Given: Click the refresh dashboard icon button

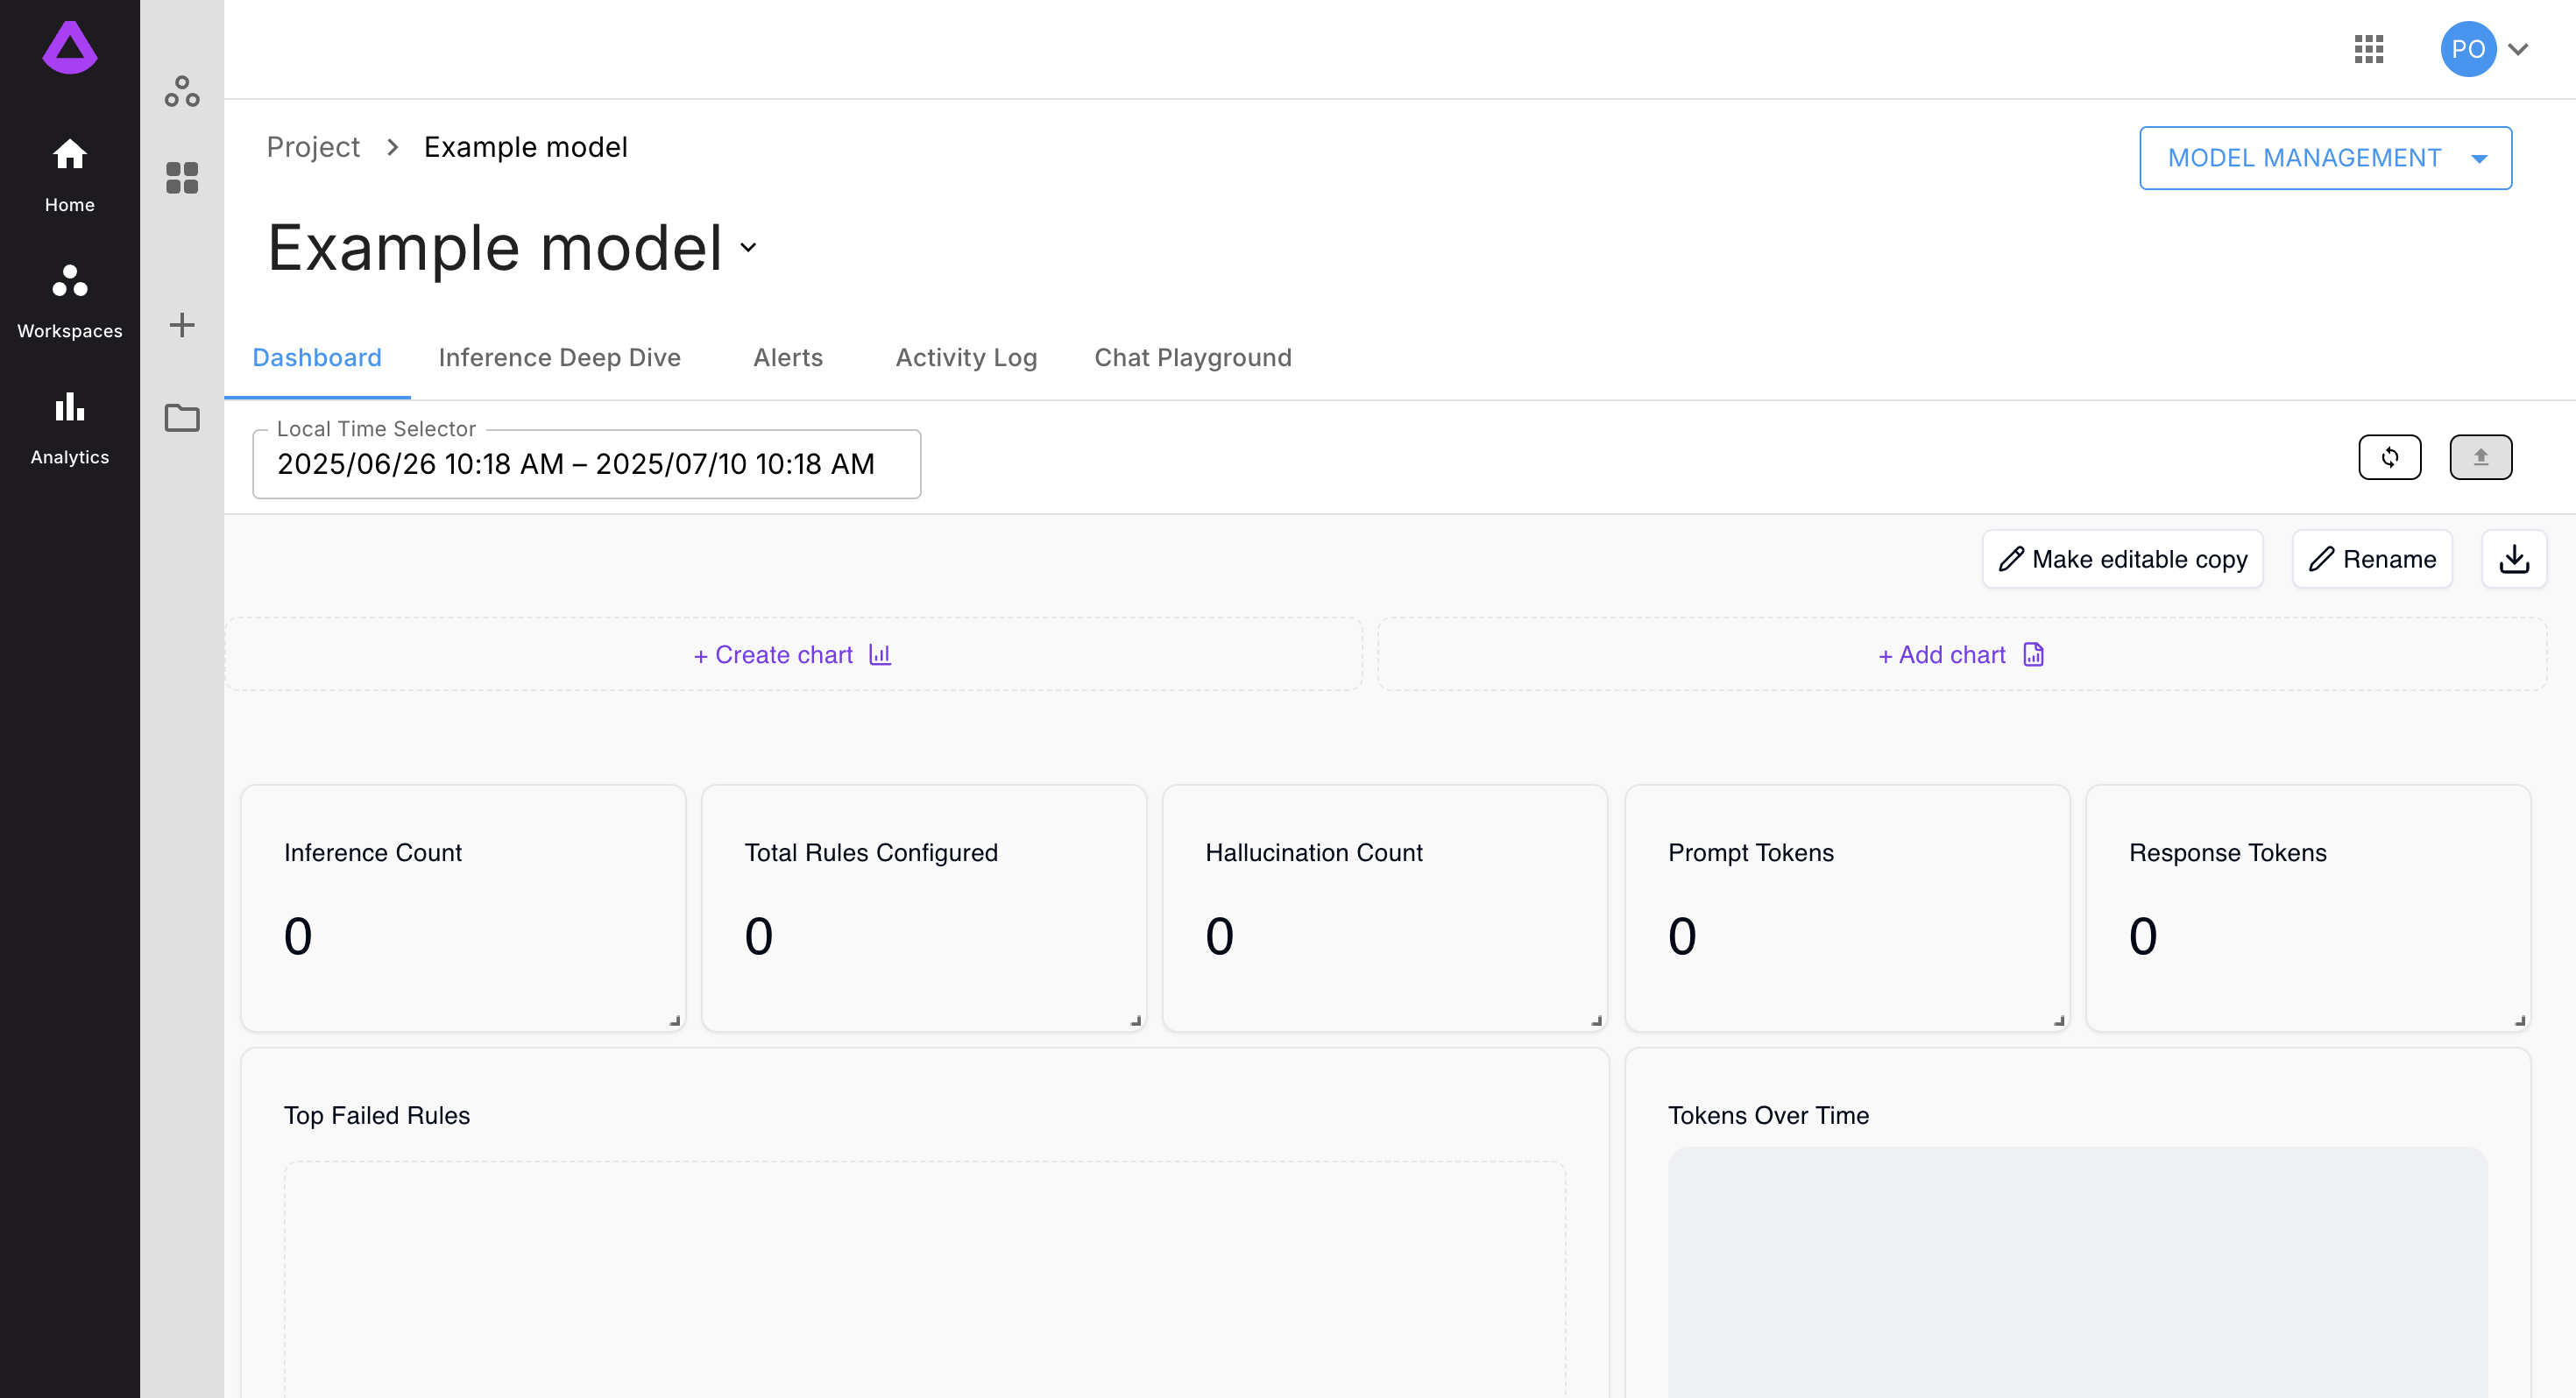Looking at the screenshot, I should coord(2390,457).
